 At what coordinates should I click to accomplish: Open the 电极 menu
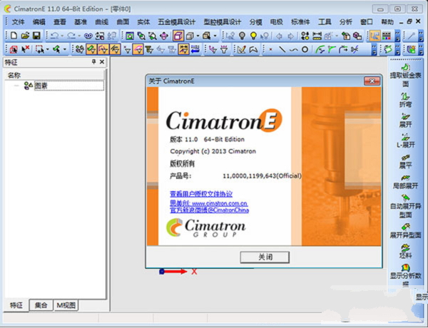(276, 22)
